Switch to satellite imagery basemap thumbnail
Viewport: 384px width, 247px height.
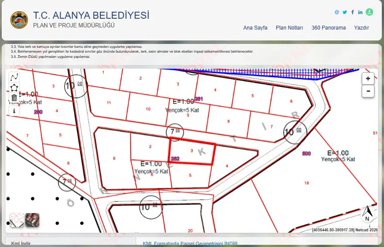[32, 220]
